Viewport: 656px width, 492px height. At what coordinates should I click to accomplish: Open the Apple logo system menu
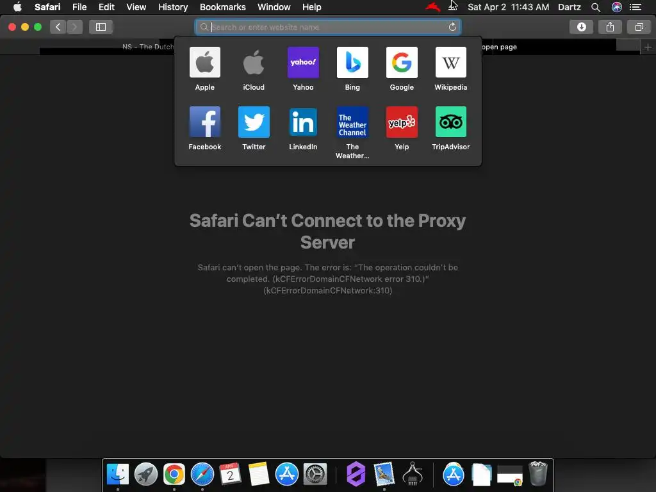coord(17,6)
